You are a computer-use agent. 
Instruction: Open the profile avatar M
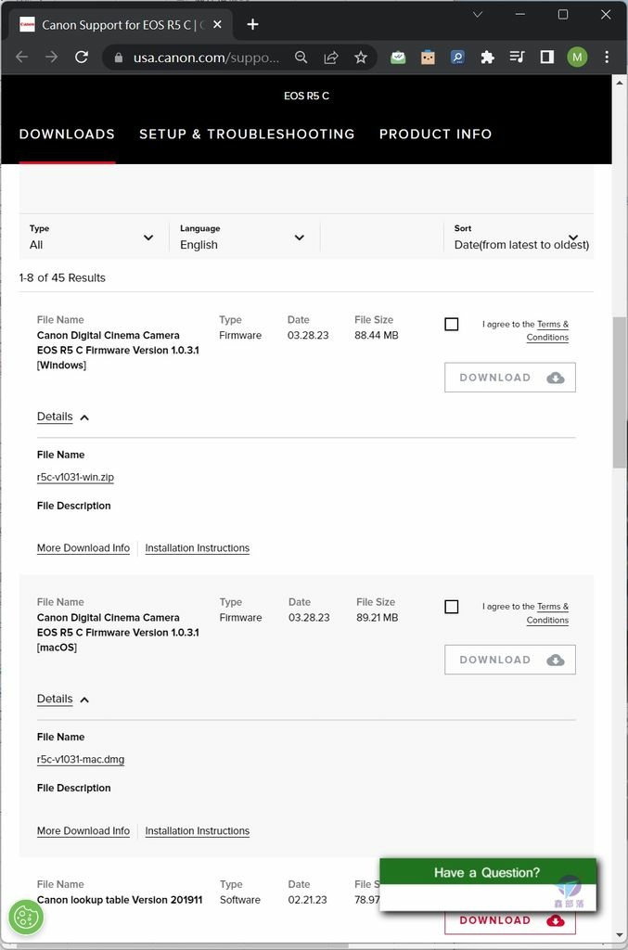click(x=577, y=57)
